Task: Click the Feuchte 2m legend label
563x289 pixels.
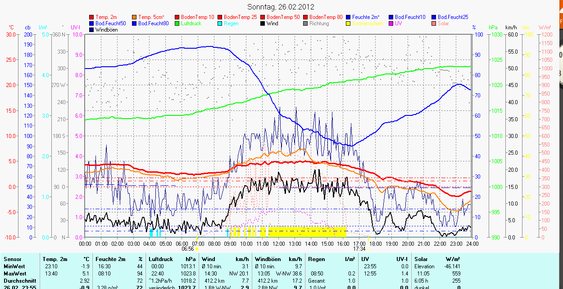Action: pyautogui.click(x=366, y=17)
